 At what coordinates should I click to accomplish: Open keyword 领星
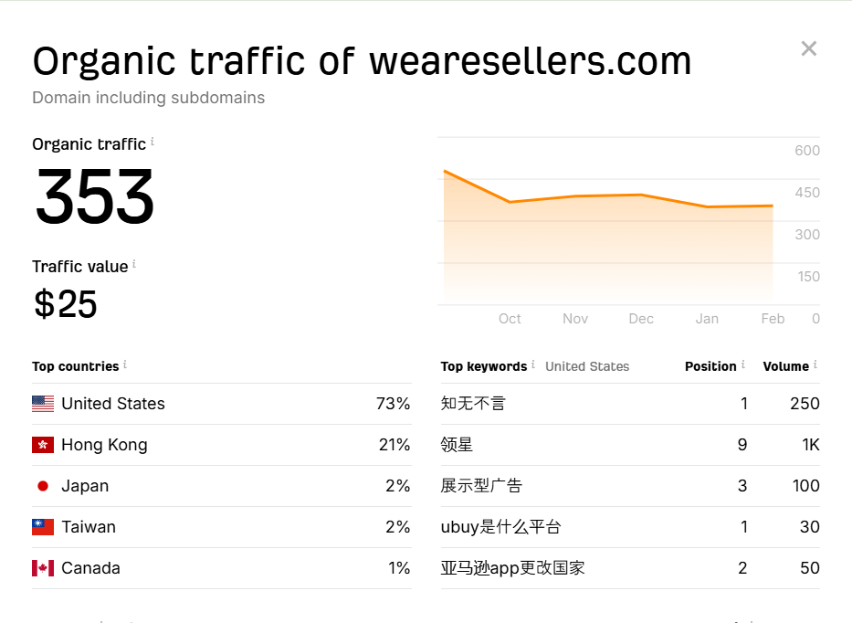coord(457,445)
